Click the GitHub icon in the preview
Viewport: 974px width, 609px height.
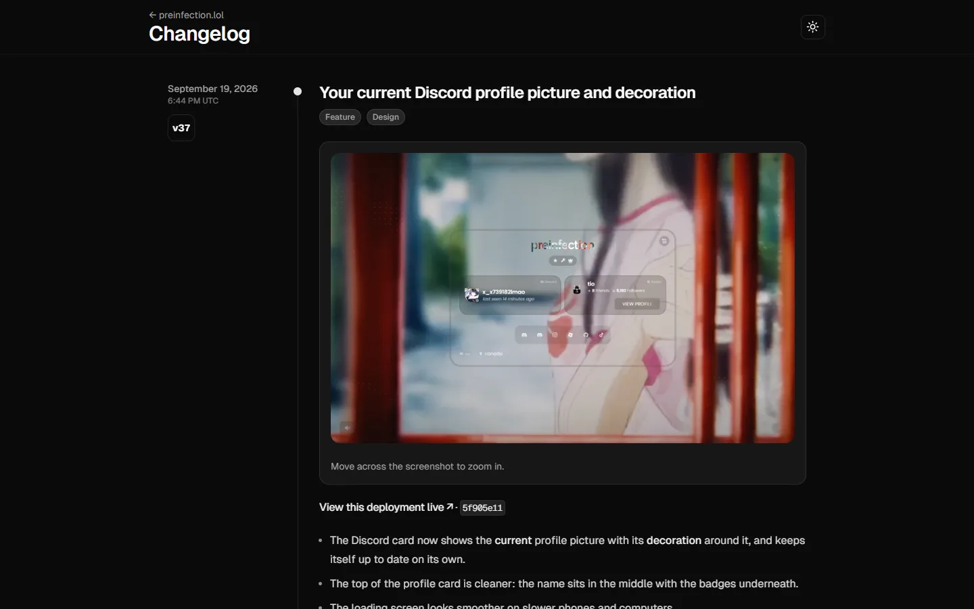(x=586, y=335)
